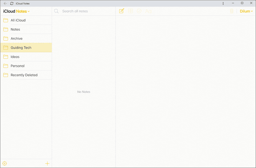Open the Dilum account dropdown
The height and width of the screenshot is (168, 256).
coord(246,11)
